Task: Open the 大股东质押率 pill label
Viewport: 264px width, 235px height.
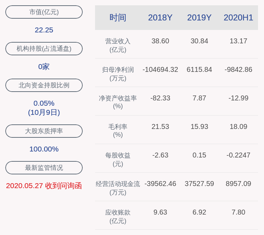Action: pos(44,131)
